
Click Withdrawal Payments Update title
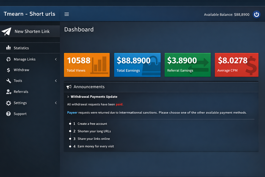click(94, 97)
